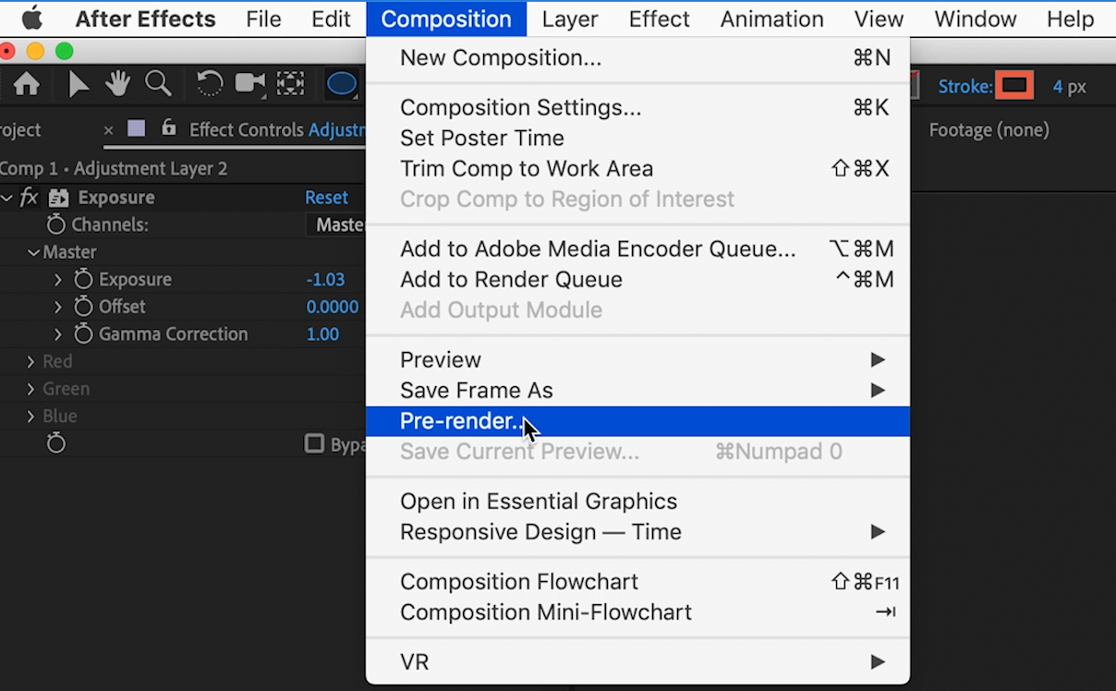Image resolution: width=1116 pixels, height=691 pixels.
Task: Activate the Camera tool
Action: [249, 83]
